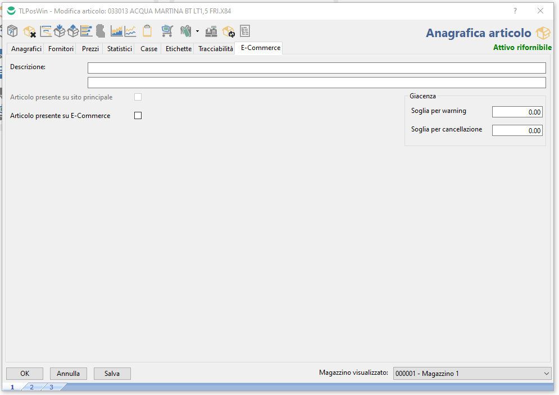Open the Tracciabilità tab
Viewport: 559px width, 395px height.
pos(215,49)
